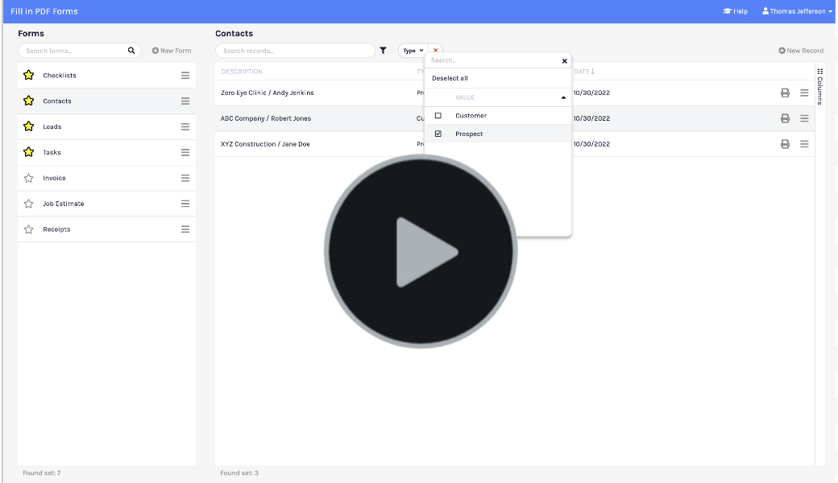Remove the Type filter red X
Screen dimensions: 838x483
click(436, 50)
